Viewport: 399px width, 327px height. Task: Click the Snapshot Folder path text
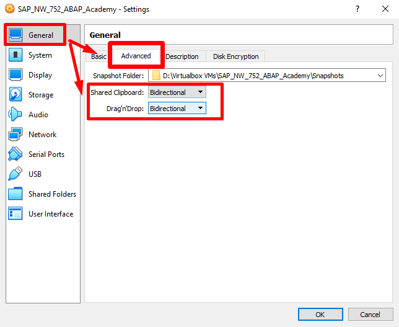253,76
